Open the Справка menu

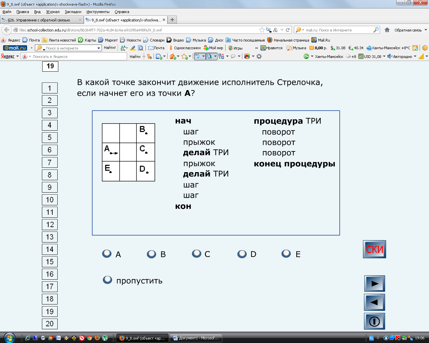122,12
